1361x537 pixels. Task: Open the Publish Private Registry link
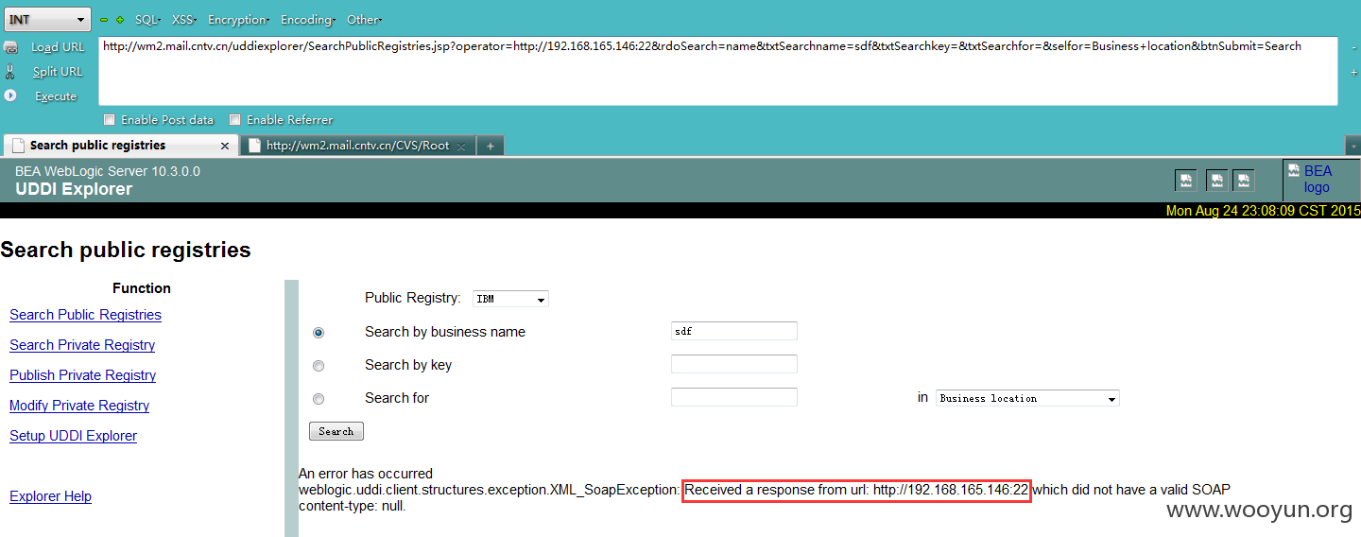pyautogui.click(x=82, y=375)
